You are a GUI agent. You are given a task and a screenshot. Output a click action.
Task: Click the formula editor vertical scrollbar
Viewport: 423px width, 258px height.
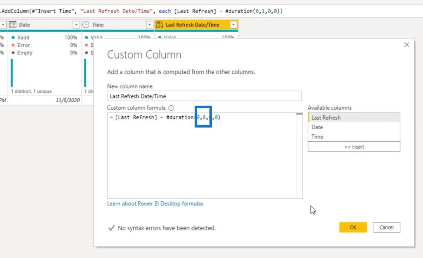(x=299, y=156)
